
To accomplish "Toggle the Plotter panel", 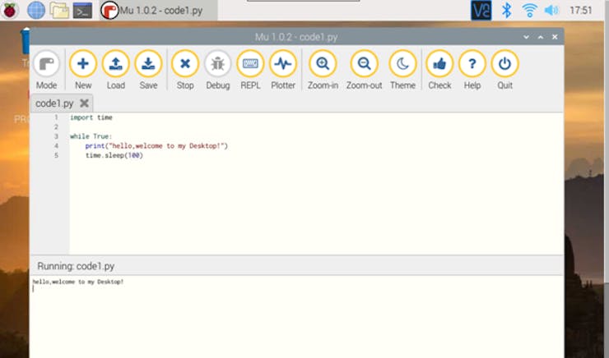I will 283,64.
